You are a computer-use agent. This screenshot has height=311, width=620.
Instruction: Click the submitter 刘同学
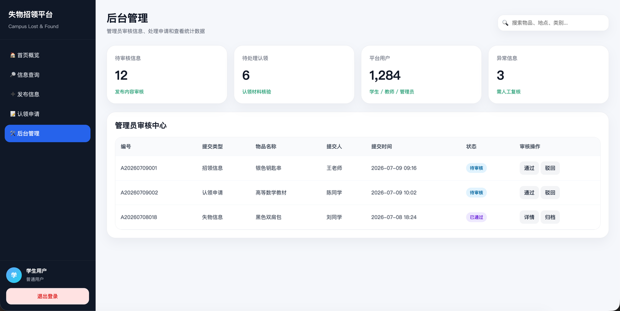tap(334, 217)
